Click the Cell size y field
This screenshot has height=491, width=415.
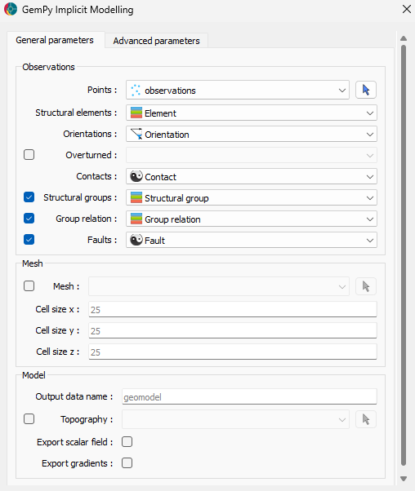tap(233, 330)
